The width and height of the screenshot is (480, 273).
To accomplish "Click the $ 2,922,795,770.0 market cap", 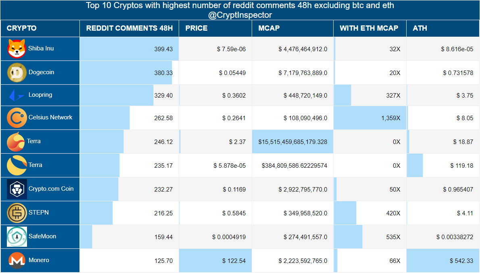I will (303, 190).
